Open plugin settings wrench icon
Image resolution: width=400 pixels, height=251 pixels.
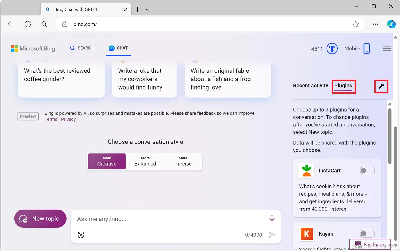coord(381,86)
